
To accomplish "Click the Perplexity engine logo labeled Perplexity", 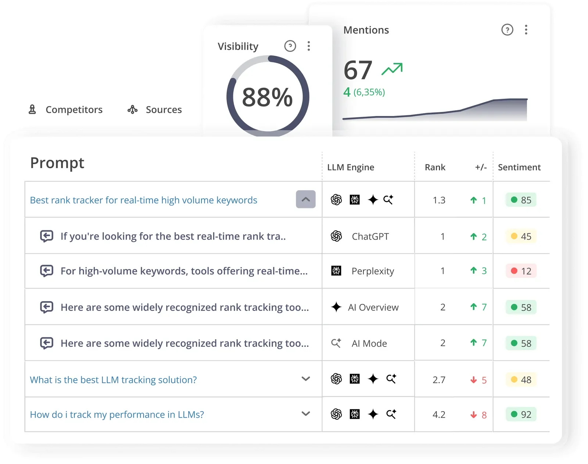I will click(336, 271).
